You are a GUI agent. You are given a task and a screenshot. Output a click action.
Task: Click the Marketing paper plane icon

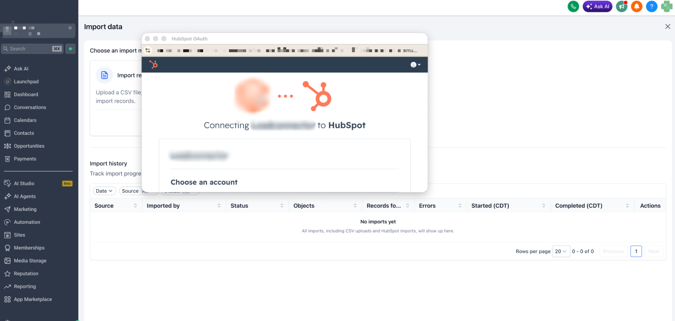[x=7, y=209]
